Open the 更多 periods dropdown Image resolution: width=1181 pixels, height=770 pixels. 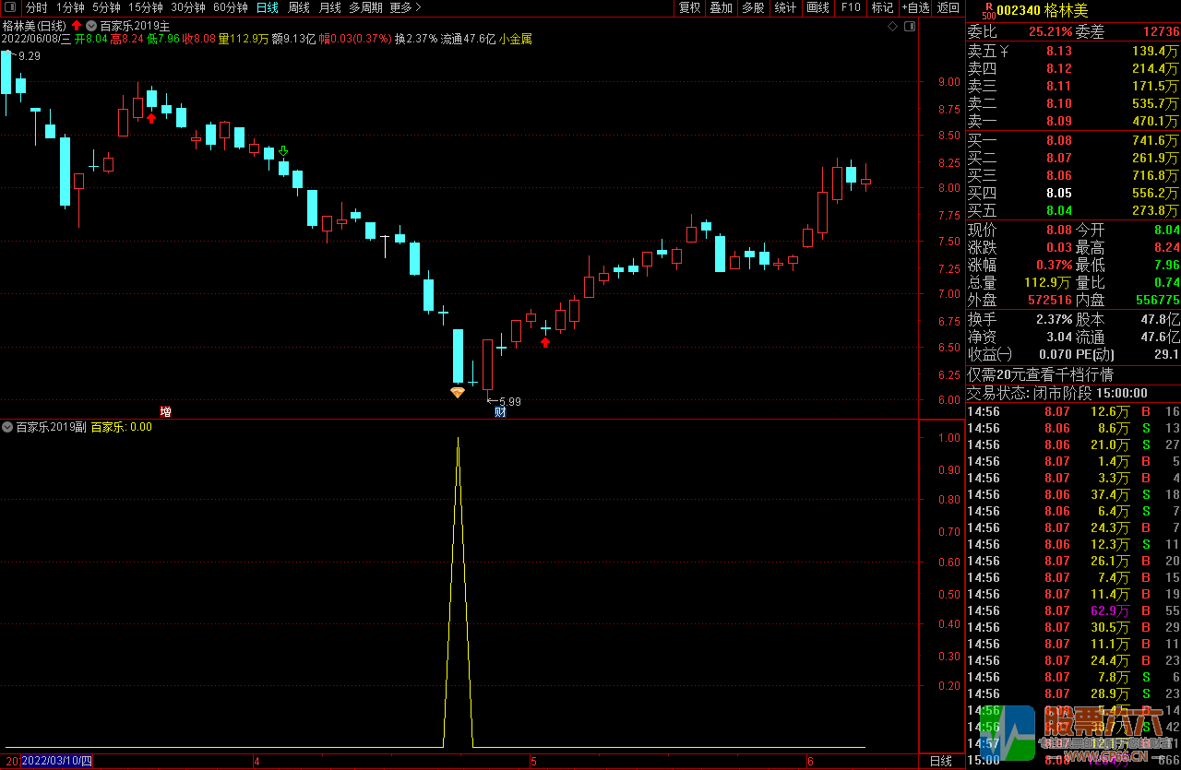[405, 7]
